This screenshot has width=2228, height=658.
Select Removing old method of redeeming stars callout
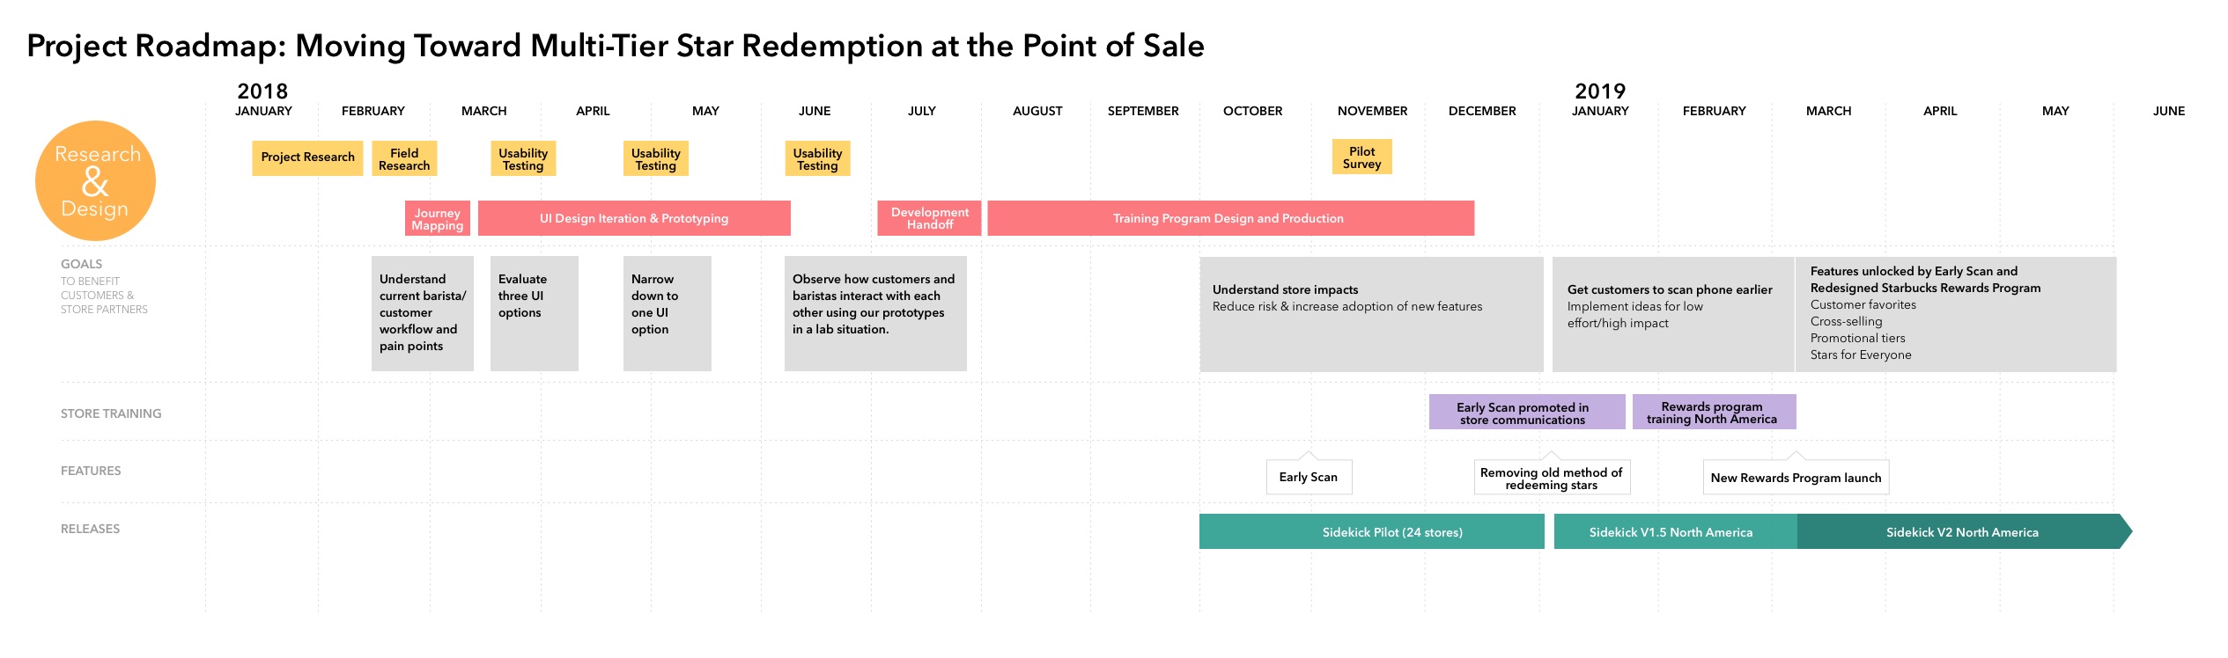click(x=1552, y=478)
